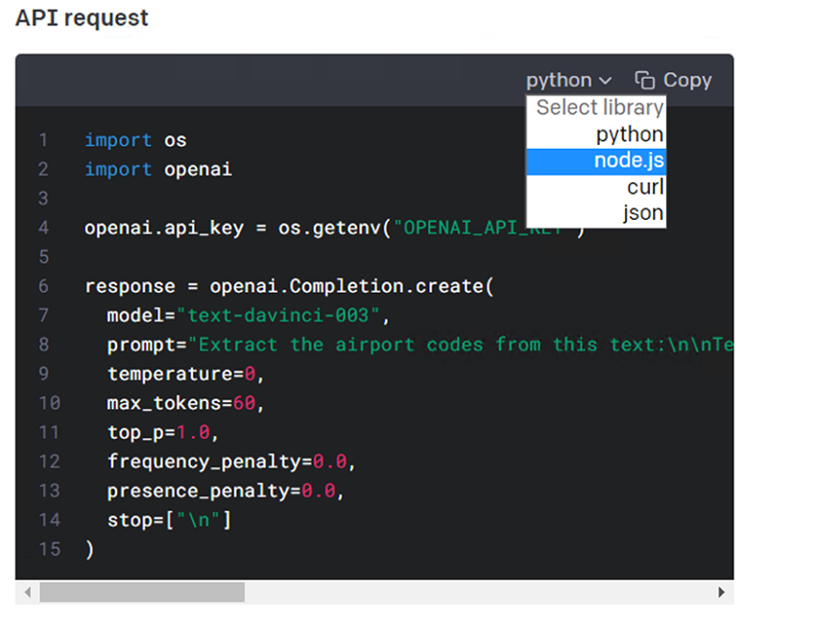Click the API request heading
Viewport: 816px width, 622px height.
83,18
